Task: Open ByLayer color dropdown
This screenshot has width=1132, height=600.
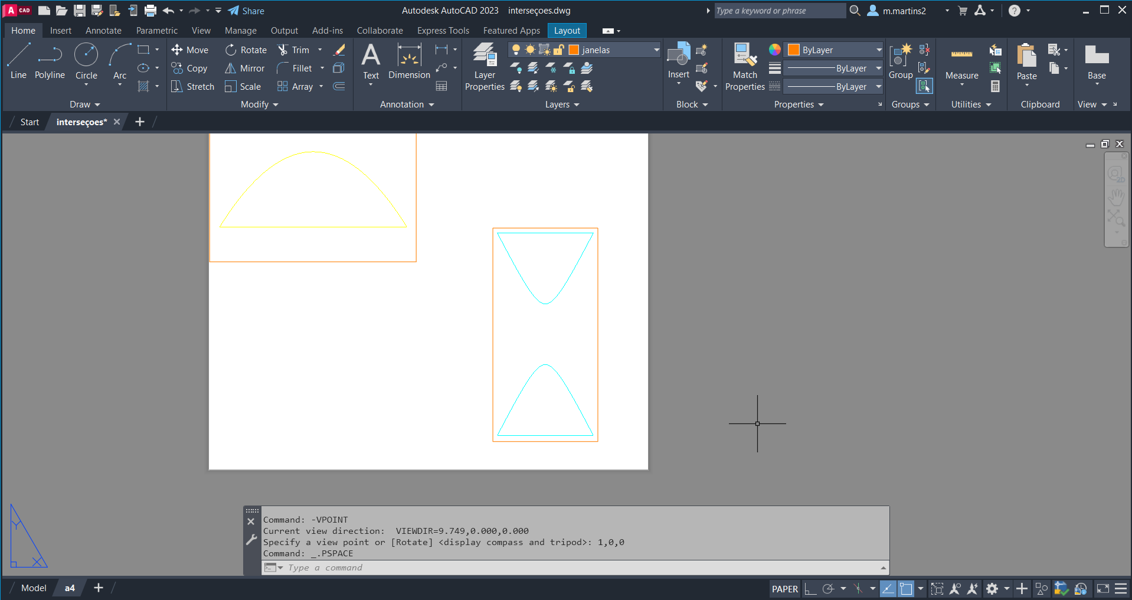Action: 878,50
